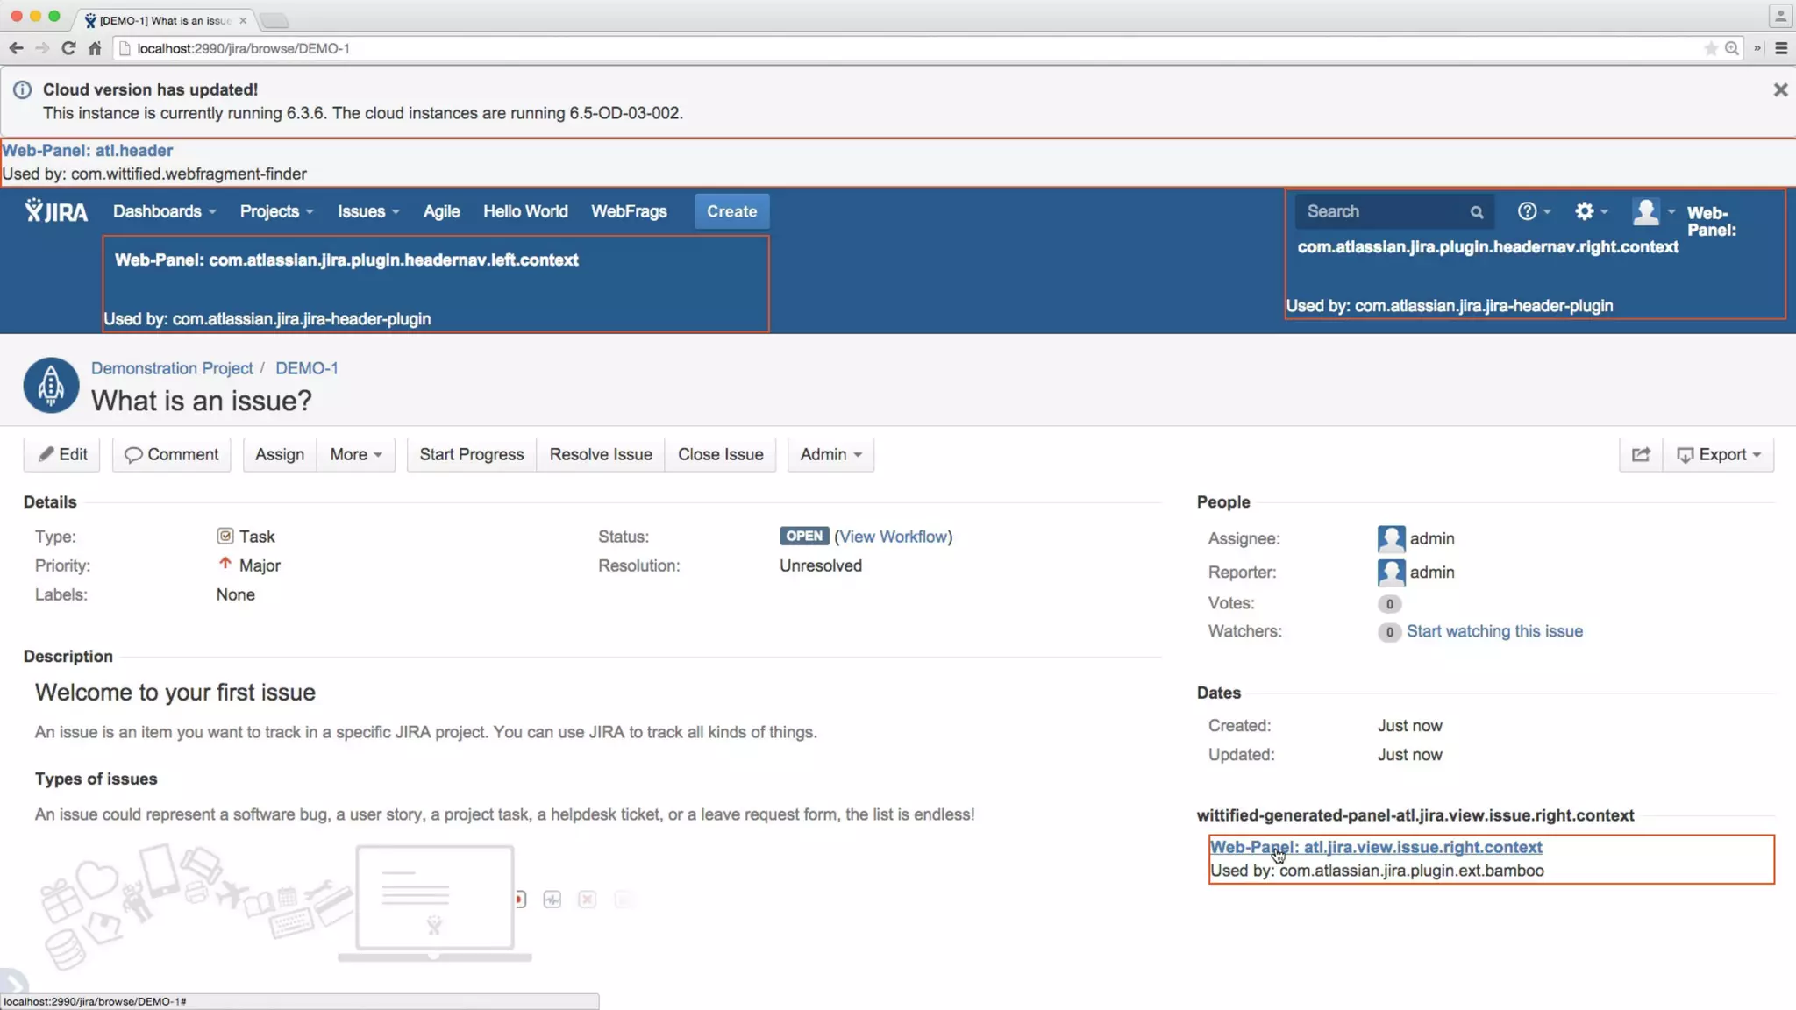Bookmark this page with the star icon
Image resolution: width=1796 pixels, height=1010 pixels.
pyautogui.click(x=1710, y=48)
